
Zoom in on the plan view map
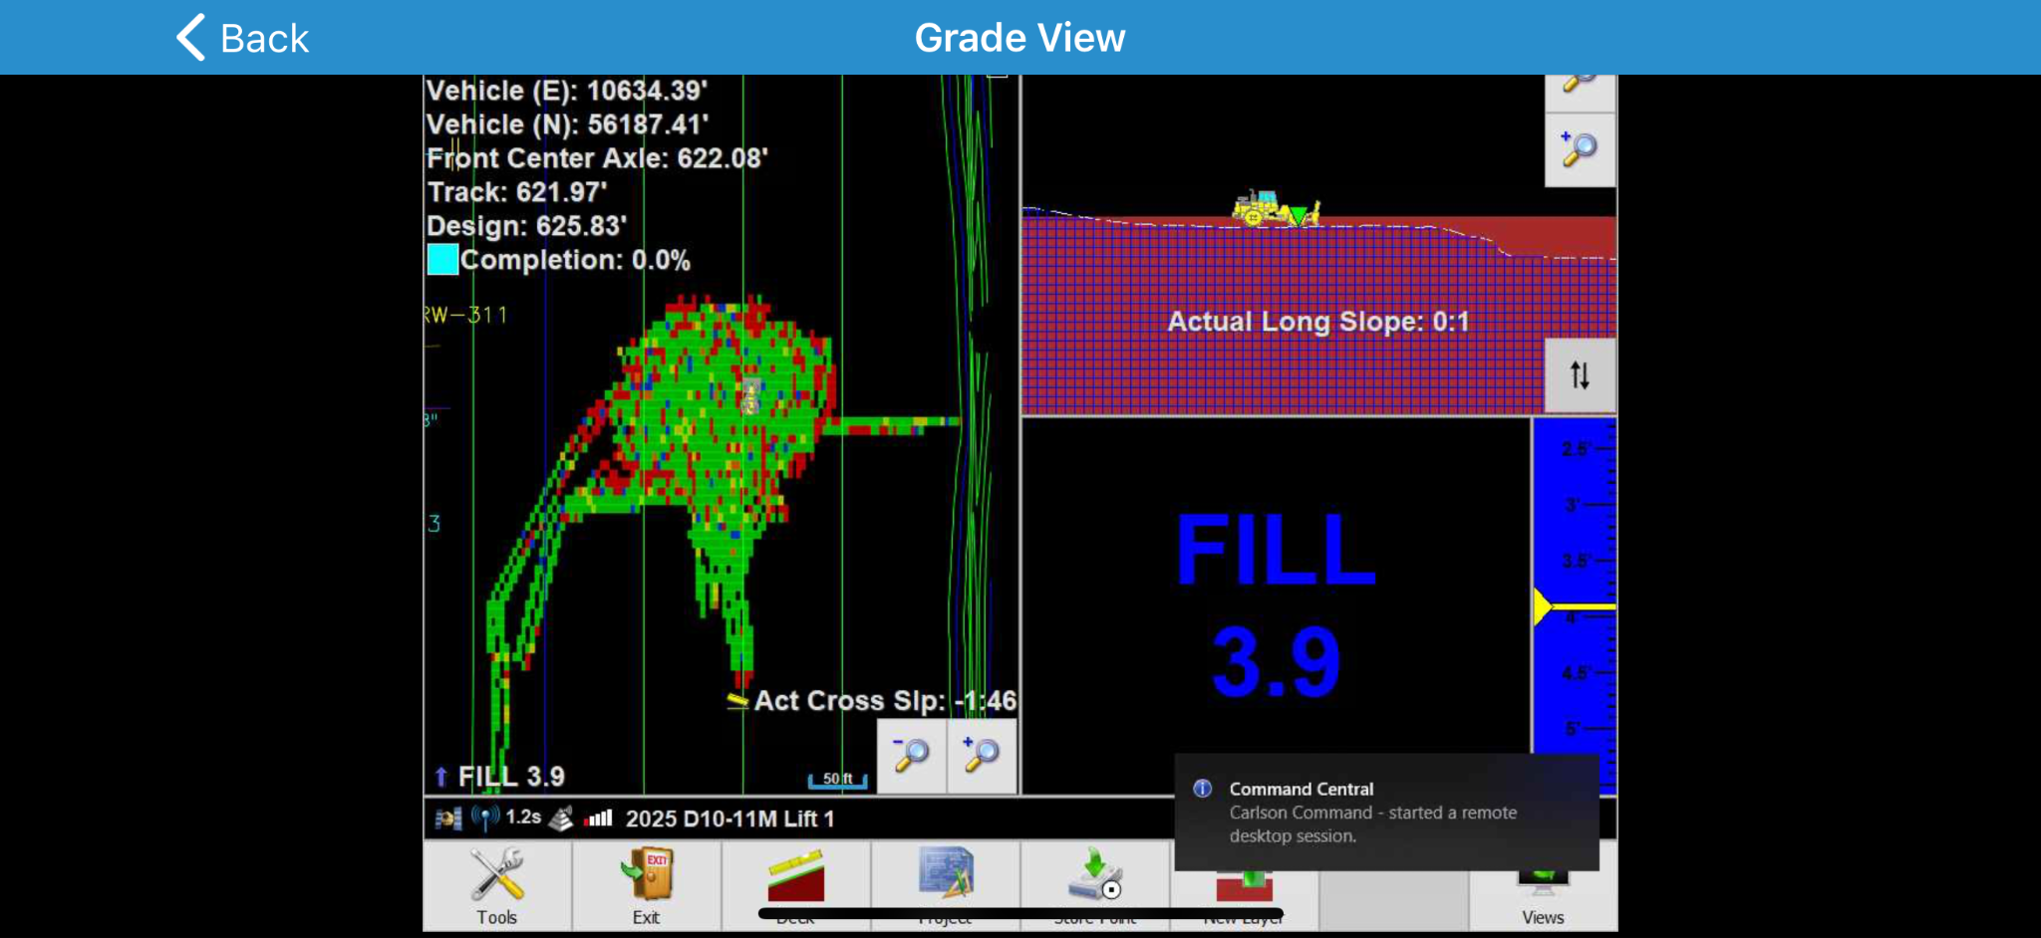coord(982,755)
